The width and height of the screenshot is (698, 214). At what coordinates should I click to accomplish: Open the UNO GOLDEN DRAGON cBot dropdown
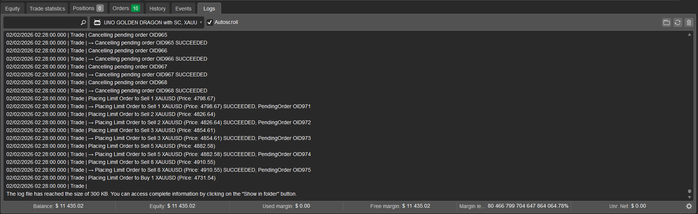tap(147, 22)
